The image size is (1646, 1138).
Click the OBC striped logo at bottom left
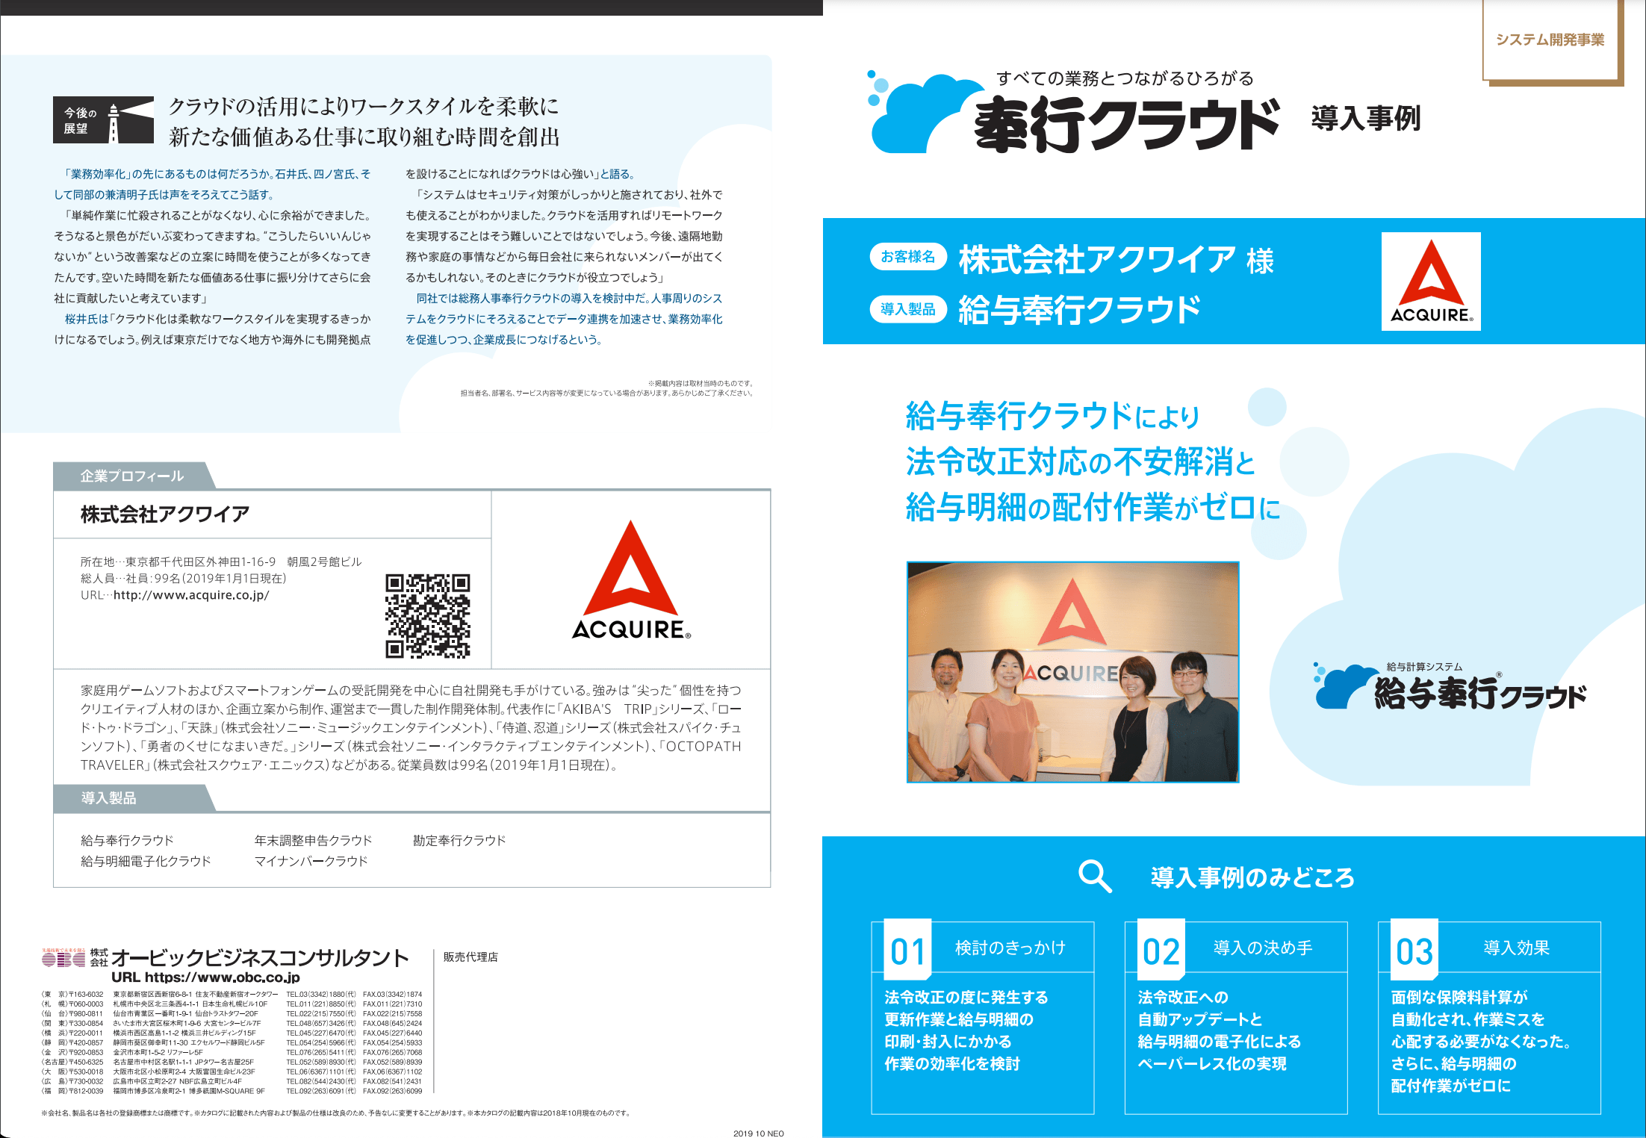(63, 958)
